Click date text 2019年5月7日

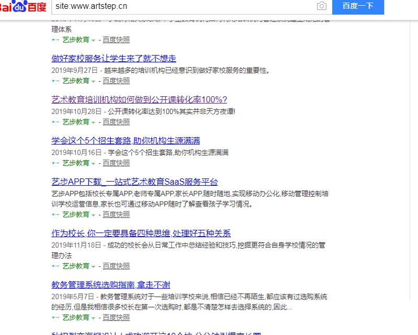tap(73, 297)
